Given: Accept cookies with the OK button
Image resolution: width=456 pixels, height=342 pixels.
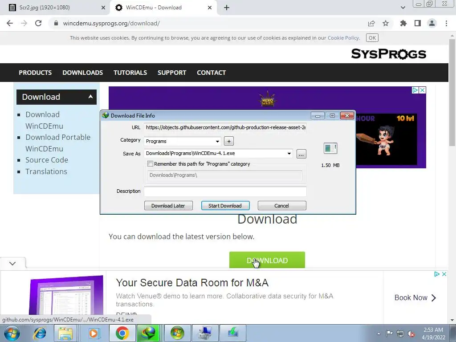Looking at the screenshot, I should (372, 38).
